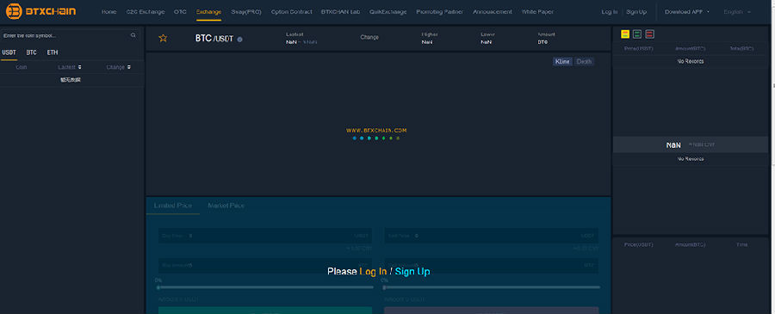Go to the Home page
Screen dimensions: 775x314
pos(108,11)
